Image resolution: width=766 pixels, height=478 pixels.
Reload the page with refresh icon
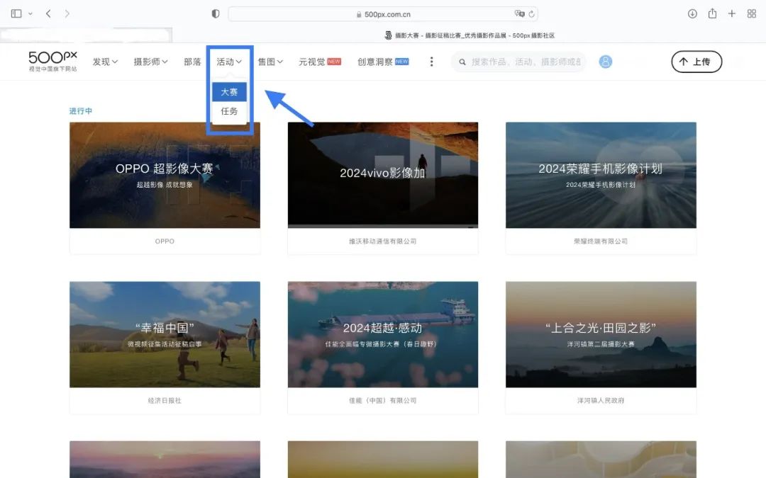531,14
